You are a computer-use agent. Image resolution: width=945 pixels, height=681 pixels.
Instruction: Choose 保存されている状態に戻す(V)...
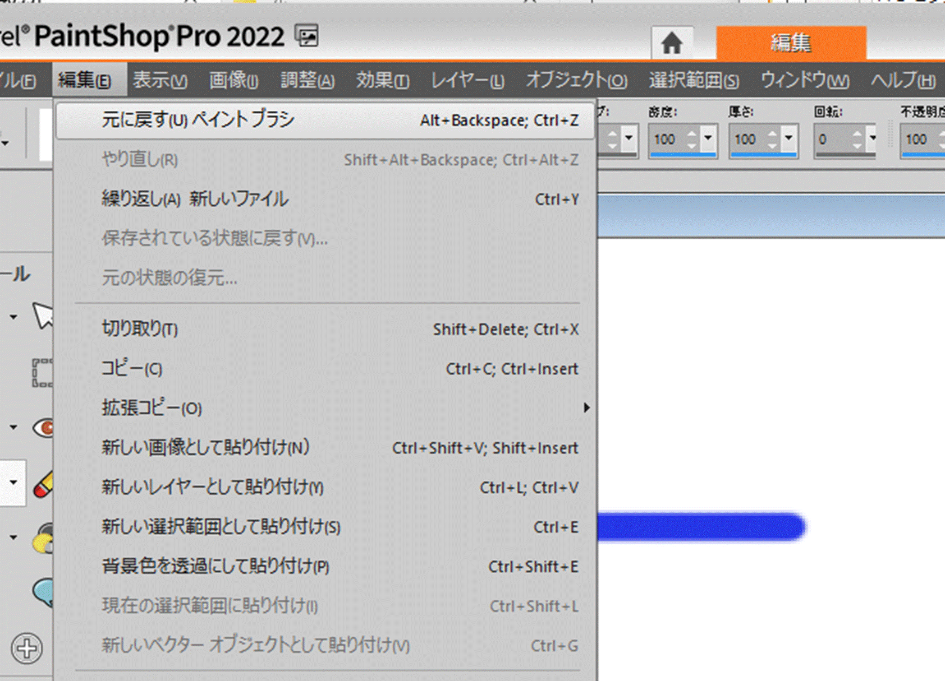[x=325, y=238]
